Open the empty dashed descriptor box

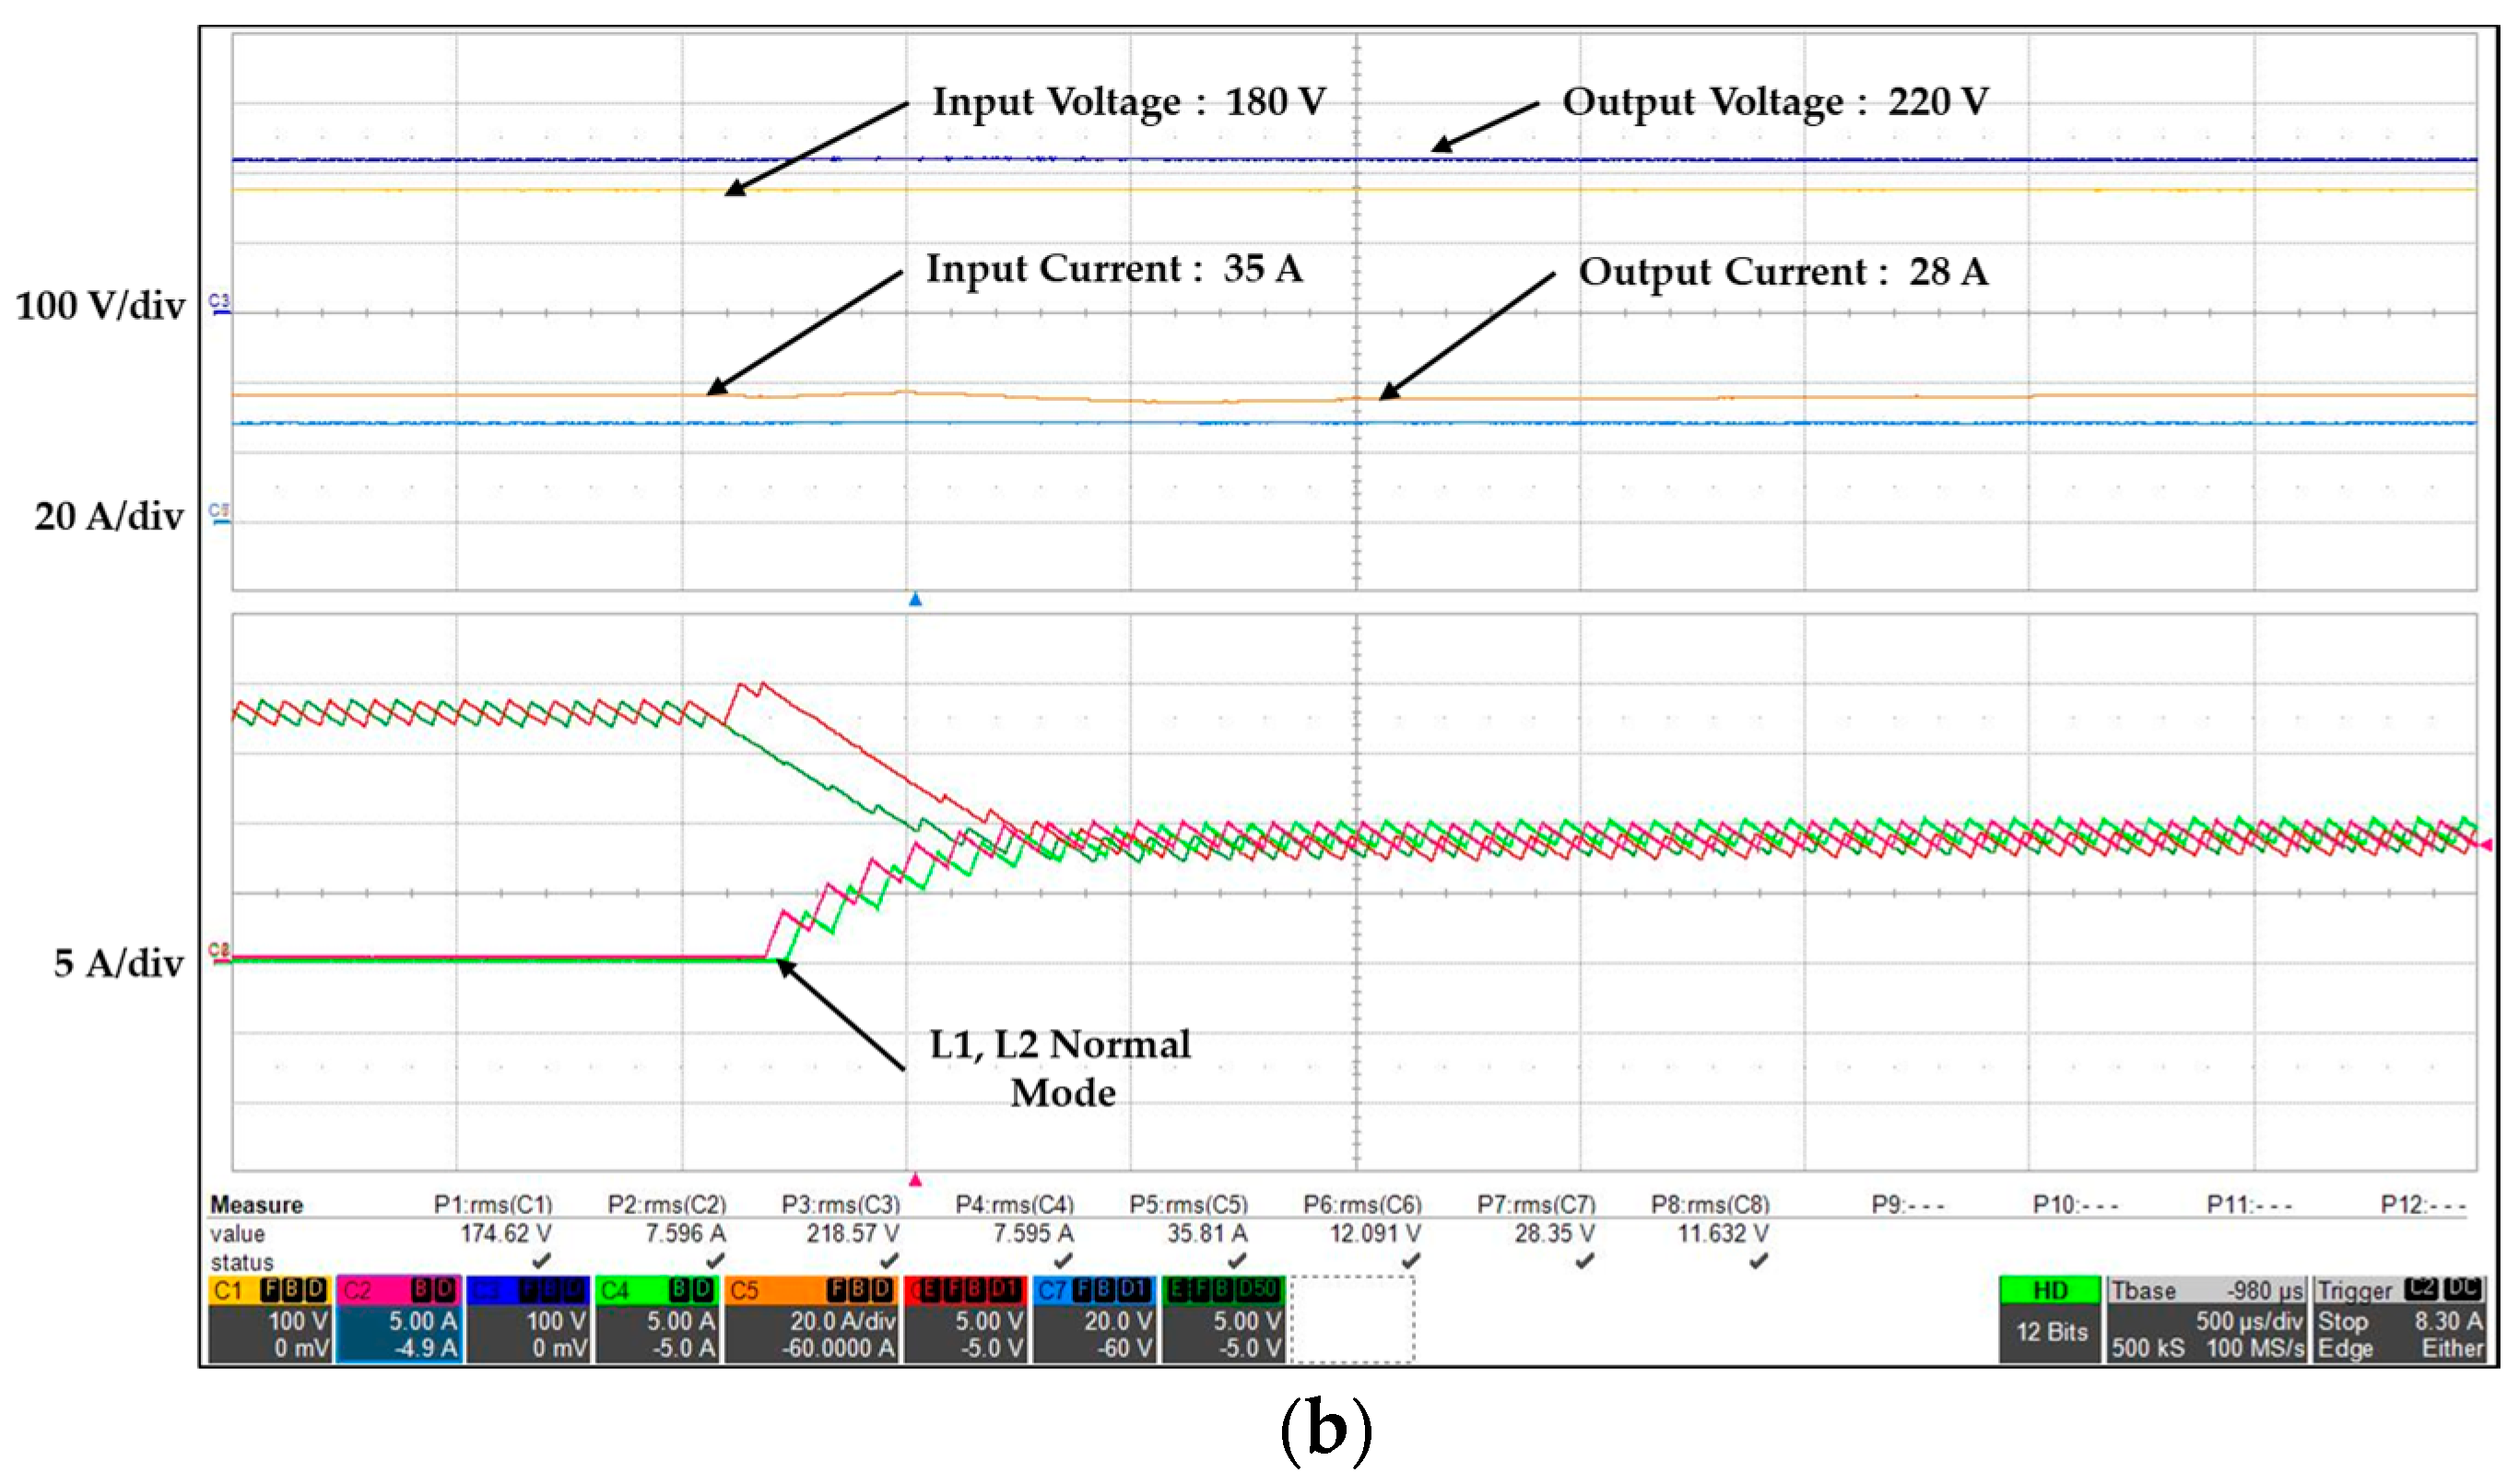click(x=1352, y=1321)
